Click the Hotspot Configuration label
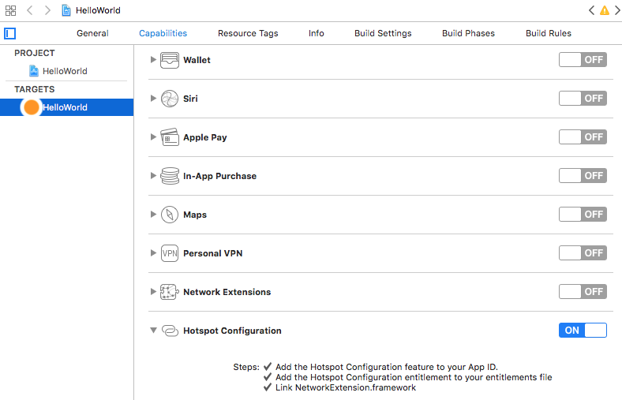The width and height of the screenshot is (622, 400). point(232,331)
